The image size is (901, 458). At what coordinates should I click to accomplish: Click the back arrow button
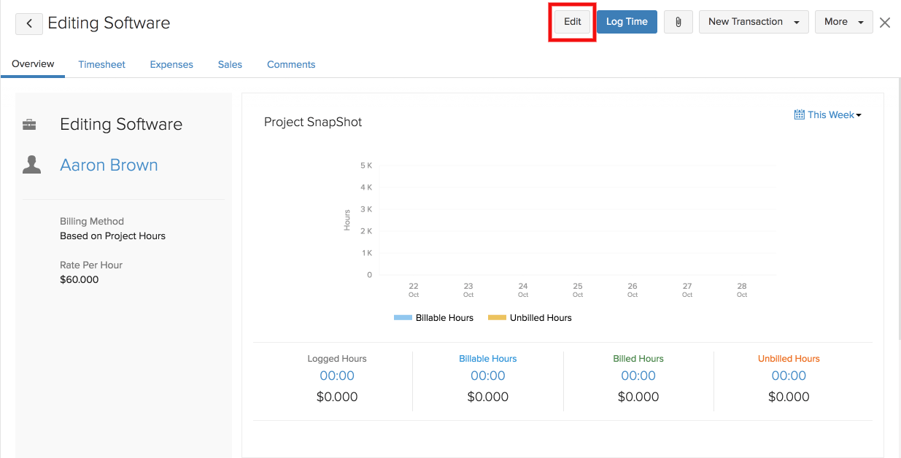click(29, 23)
